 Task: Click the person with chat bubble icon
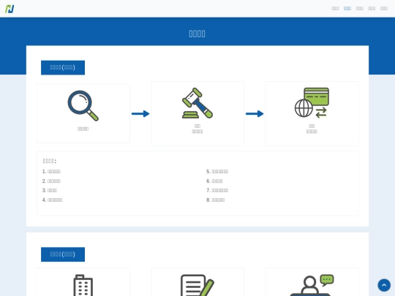coord(312,285)
